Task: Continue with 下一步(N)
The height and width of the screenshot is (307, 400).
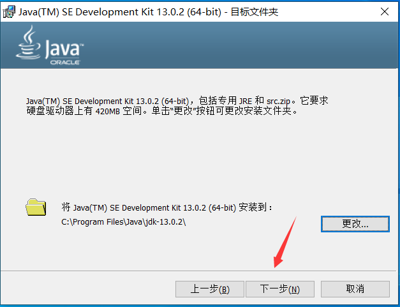Action: click(x=280, y=289)
